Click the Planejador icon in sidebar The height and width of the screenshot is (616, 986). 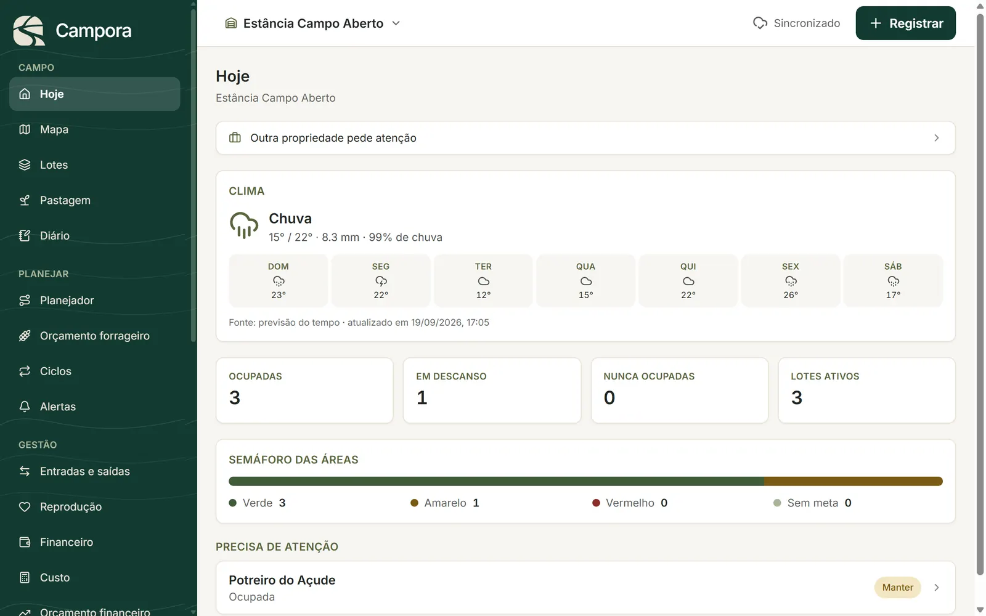point(25,300)
